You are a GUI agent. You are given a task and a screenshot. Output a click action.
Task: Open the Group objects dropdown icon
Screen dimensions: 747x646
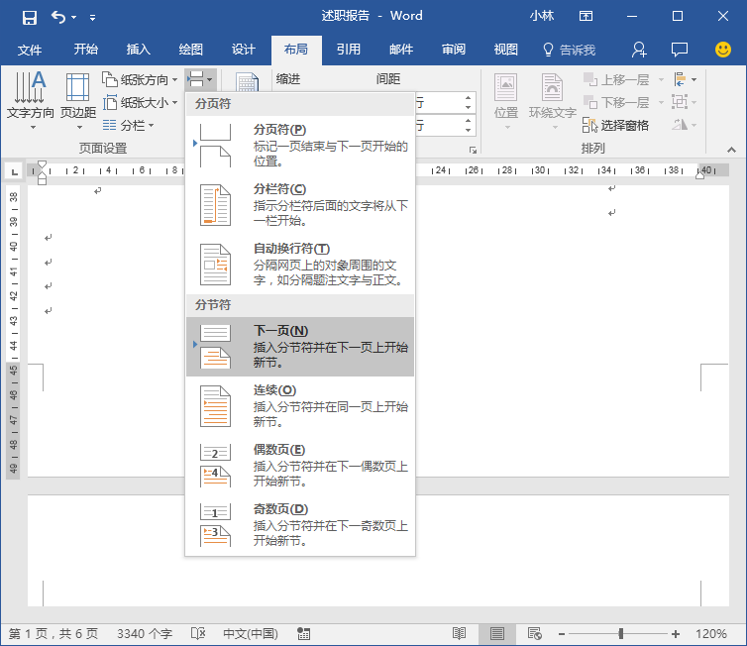tap(685, 102)
